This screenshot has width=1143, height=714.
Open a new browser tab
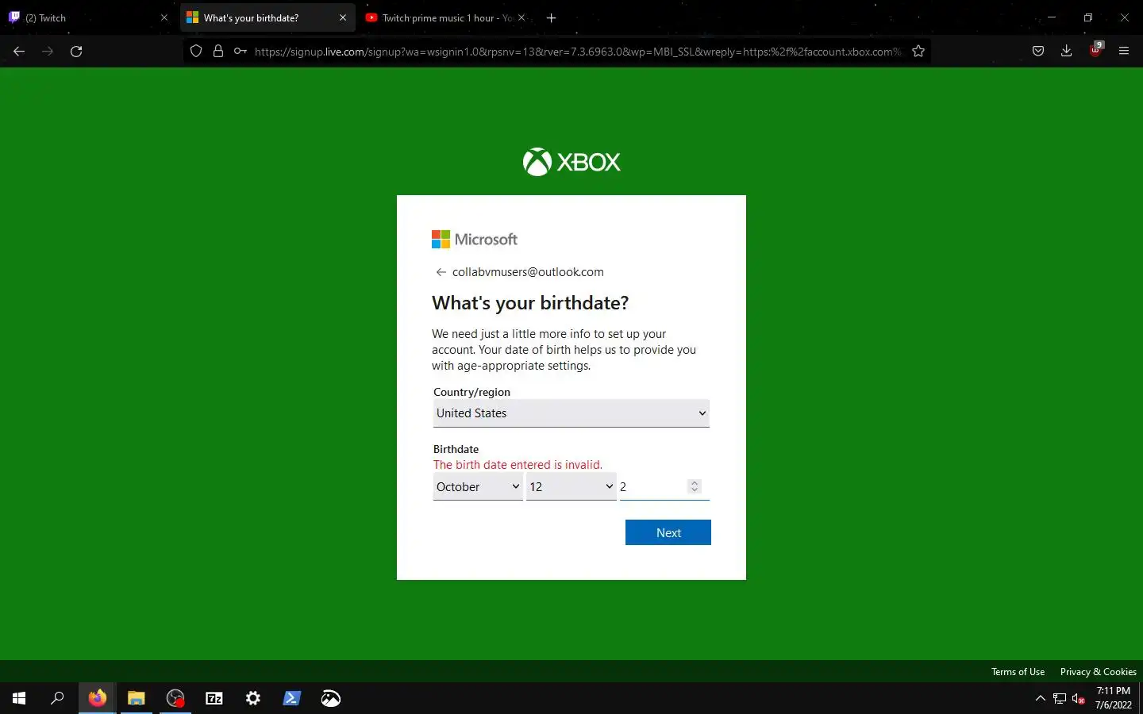552,17
